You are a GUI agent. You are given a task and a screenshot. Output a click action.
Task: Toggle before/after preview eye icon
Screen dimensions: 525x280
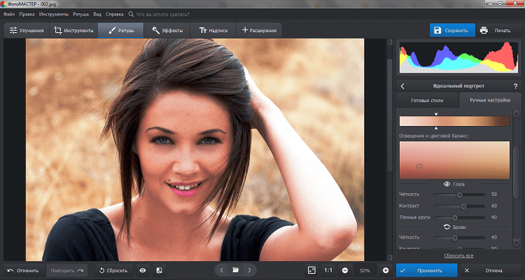pyautogui.click(x=143, y=270)
